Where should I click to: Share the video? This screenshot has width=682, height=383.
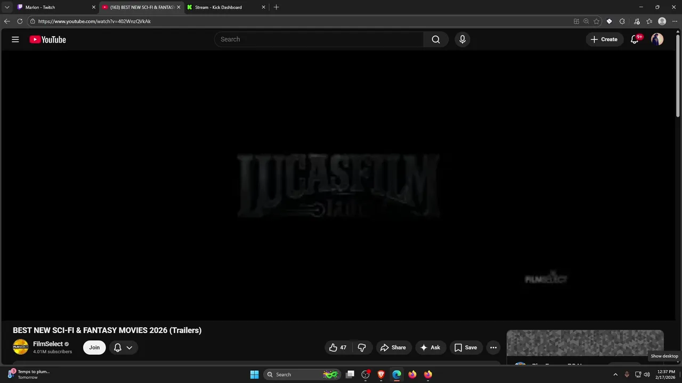click(x=393, y=347)
